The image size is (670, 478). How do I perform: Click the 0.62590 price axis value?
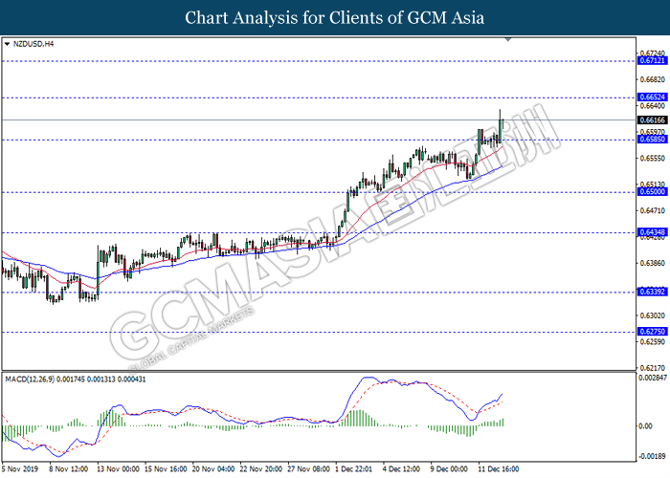click(652, 341)
